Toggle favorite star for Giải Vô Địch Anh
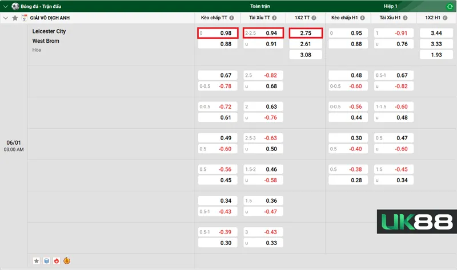Screen dimensions: 457x270 tap(15, 18)
